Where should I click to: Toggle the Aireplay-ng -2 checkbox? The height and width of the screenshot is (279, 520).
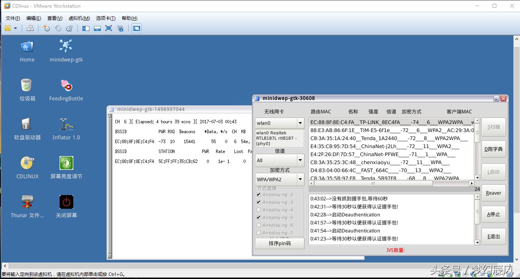point(259,195)
